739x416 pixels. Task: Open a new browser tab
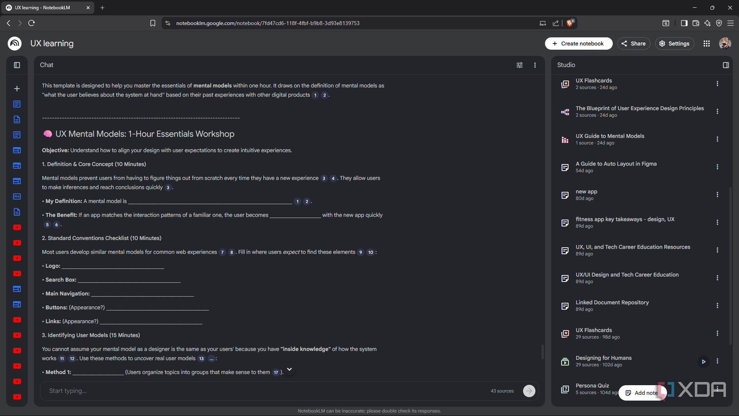click(102, 8)
